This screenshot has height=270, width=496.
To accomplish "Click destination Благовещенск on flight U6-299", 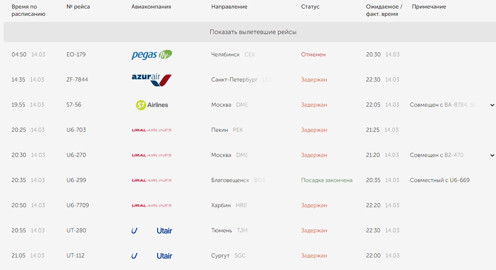I will coord(230,180).
